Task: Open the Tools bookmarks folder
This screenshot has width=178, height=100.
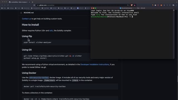Action: 18,8
